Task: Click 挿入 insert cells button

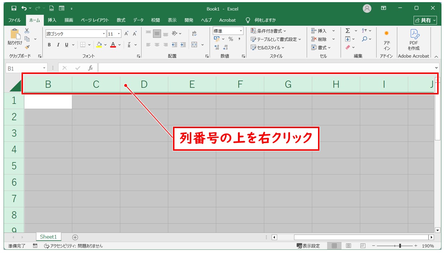Action: [319, 31]
